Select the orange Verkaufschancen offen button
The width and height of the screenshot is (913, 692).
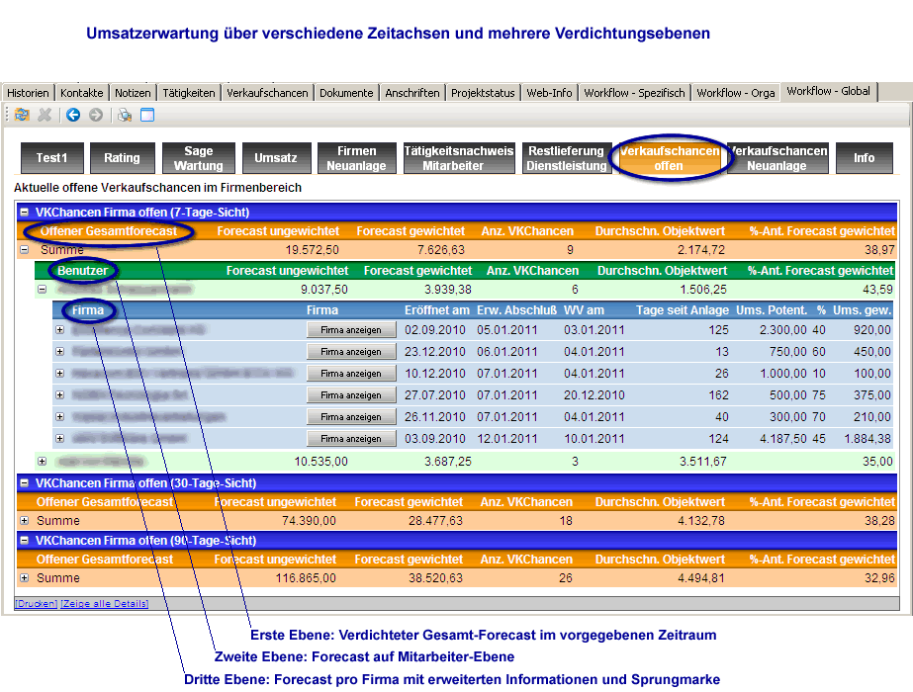click(669, 158)
